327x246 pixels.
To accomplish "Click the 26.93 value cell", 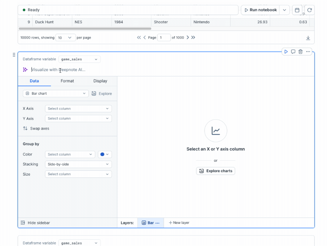I will click(x=250, y=22).
